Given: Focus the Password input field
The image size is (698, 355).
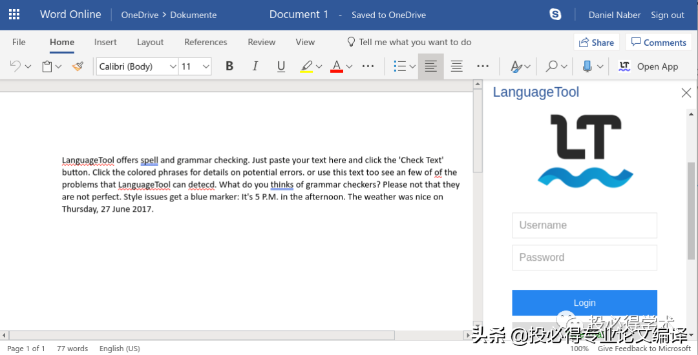Looking at the screenshot, I should [584, 258].
